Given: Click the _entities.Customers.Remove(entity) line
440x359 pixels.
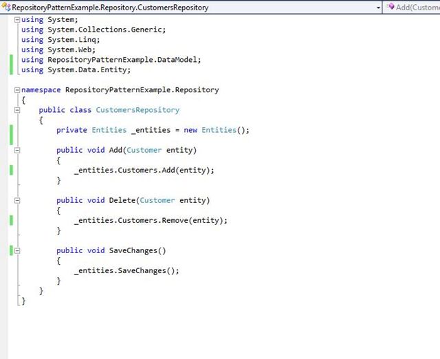Looking at the screenshot, I should click(x=150, y=221).
